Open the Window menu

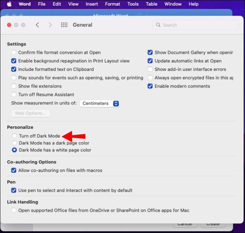(x=173, y=4)
